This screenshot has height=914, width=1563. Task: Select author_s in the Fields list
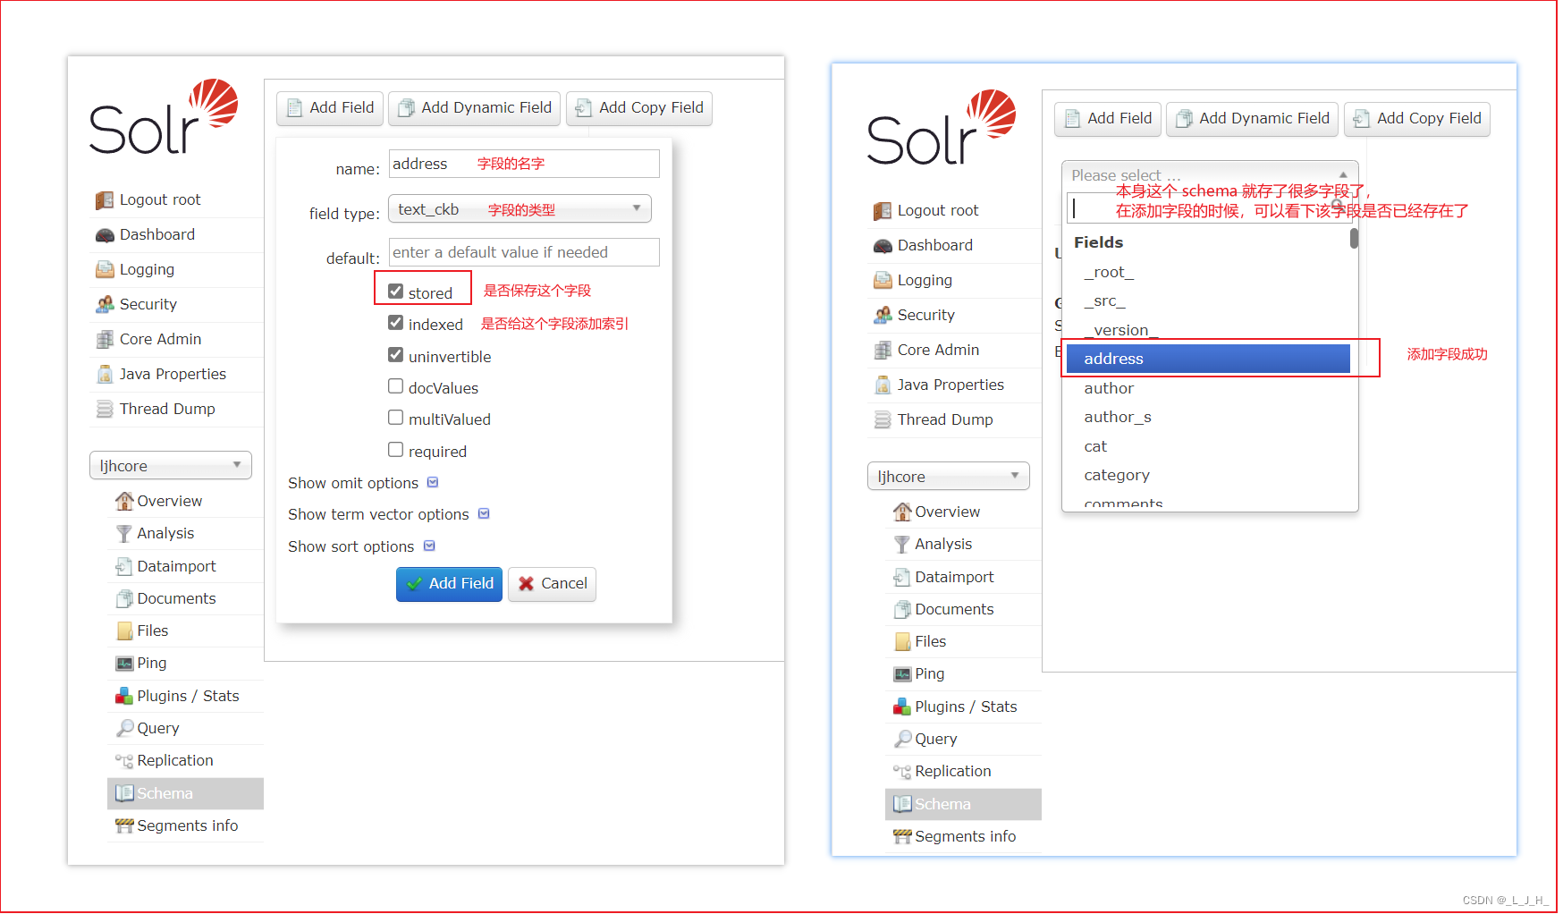coord(1208,417)
